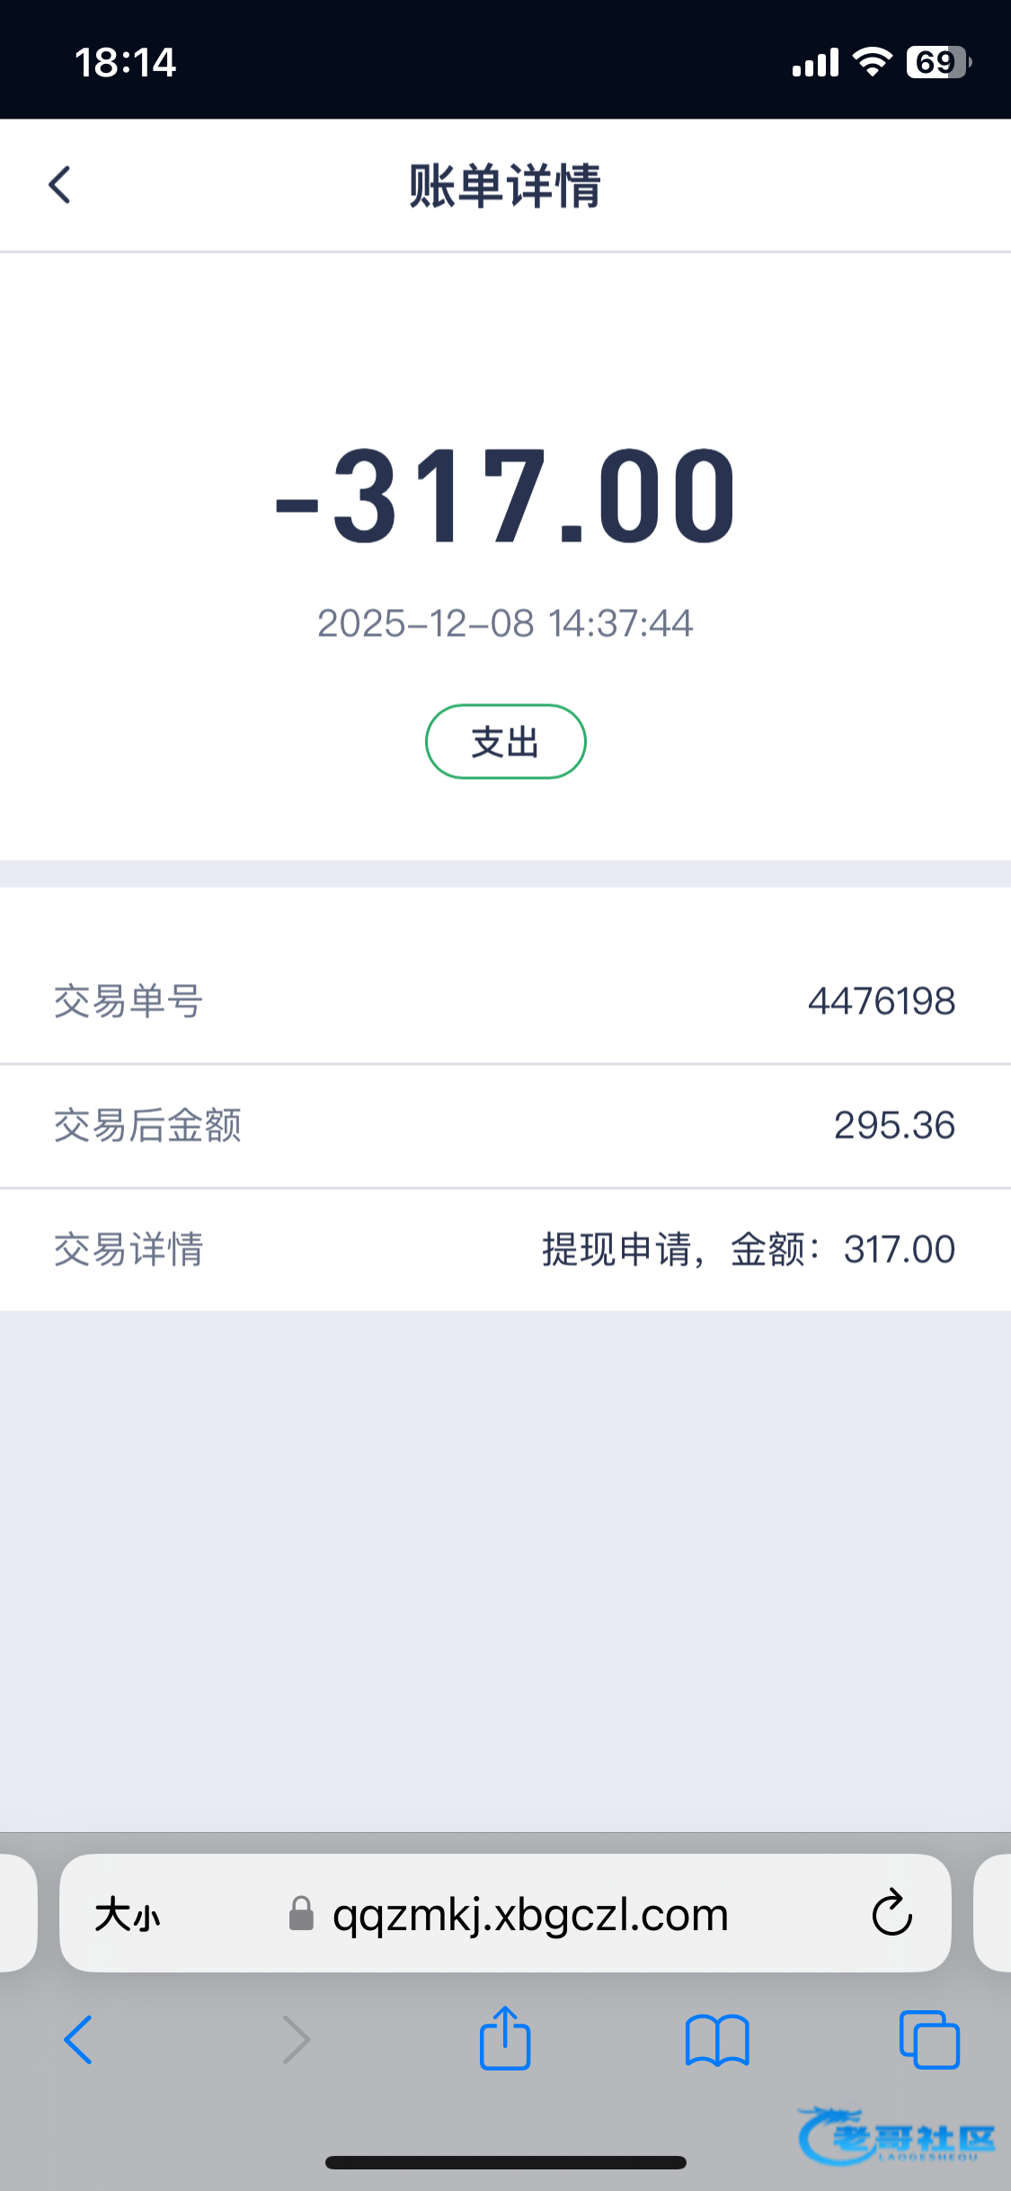Tap the 交易后金额 balance value 295.36
This screenshot has width=1011, height=2191.
893,1125
